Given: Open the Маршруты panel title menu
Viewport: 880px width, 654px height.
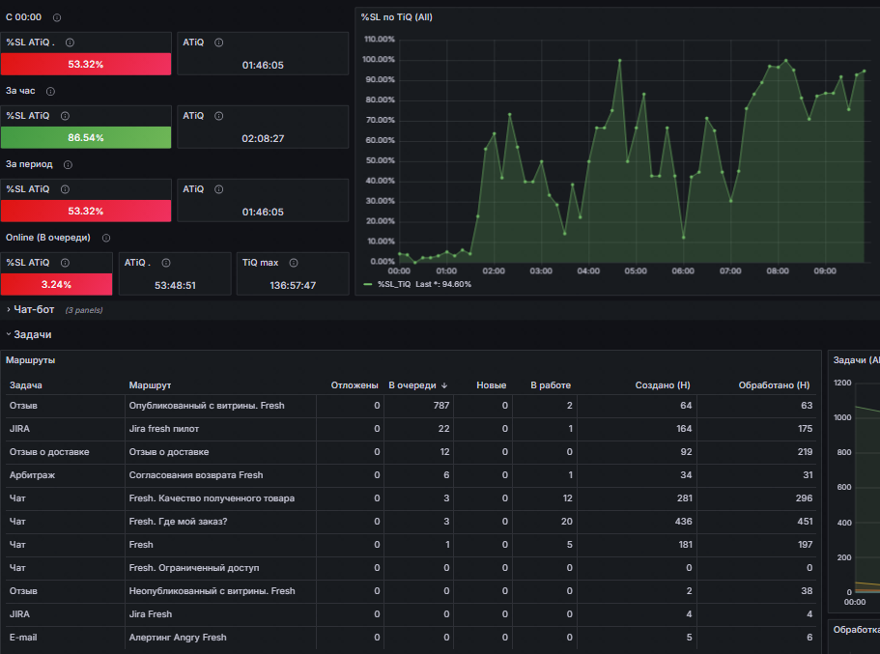Looking at the screenshot, I should [30, 360].
